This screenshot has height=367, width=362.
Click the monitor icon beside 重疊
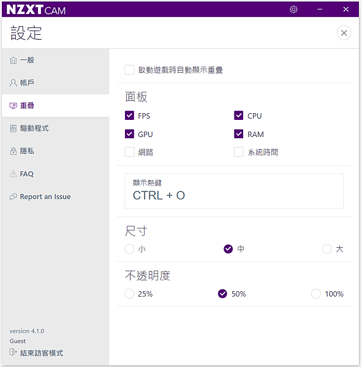click(13, 106)
